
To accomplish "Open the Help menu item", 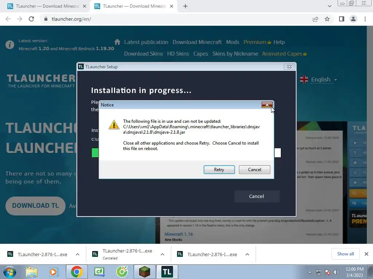I will click(x=279, y=42).
